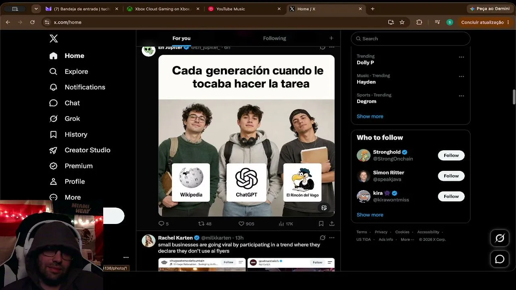The width and height of the screenshot is (516, 290).
Task: Ask Grok about the En Jupiter post
Action: click(x=322, y=47)
